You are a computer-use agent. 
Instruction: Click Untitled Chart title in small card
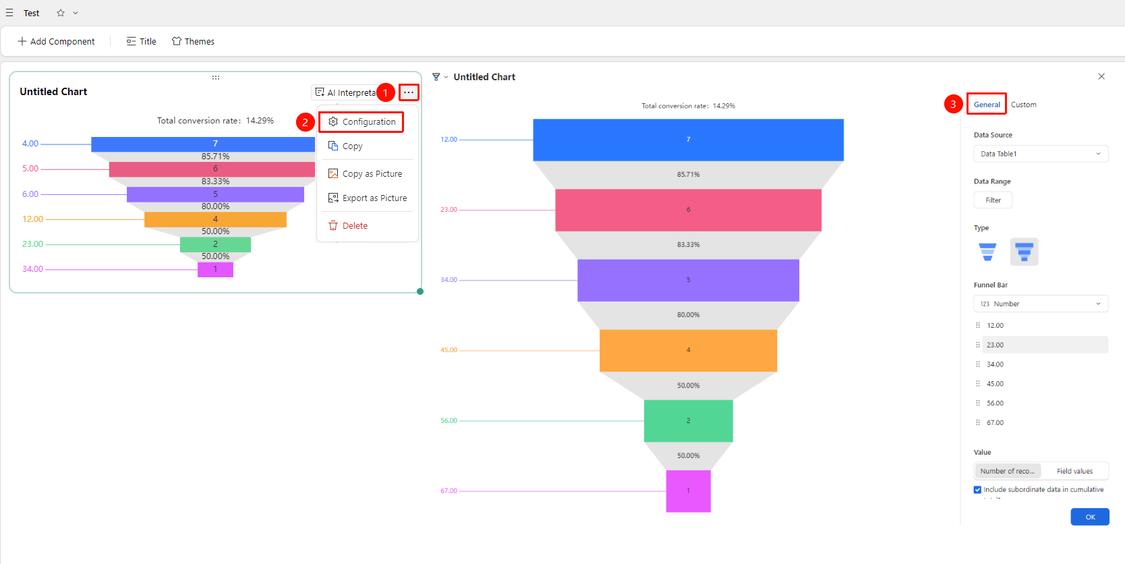tap(53, 92)
